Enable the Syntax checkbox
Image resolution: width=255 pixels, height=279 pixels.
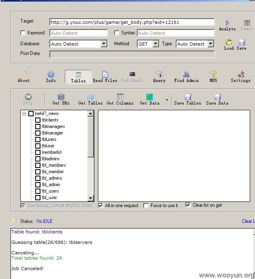[117, 33]
